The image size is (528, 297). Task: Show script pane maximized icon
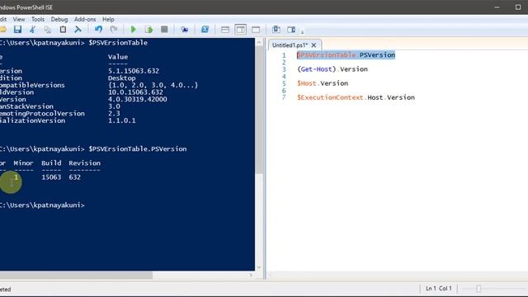(x=256, y=30)
